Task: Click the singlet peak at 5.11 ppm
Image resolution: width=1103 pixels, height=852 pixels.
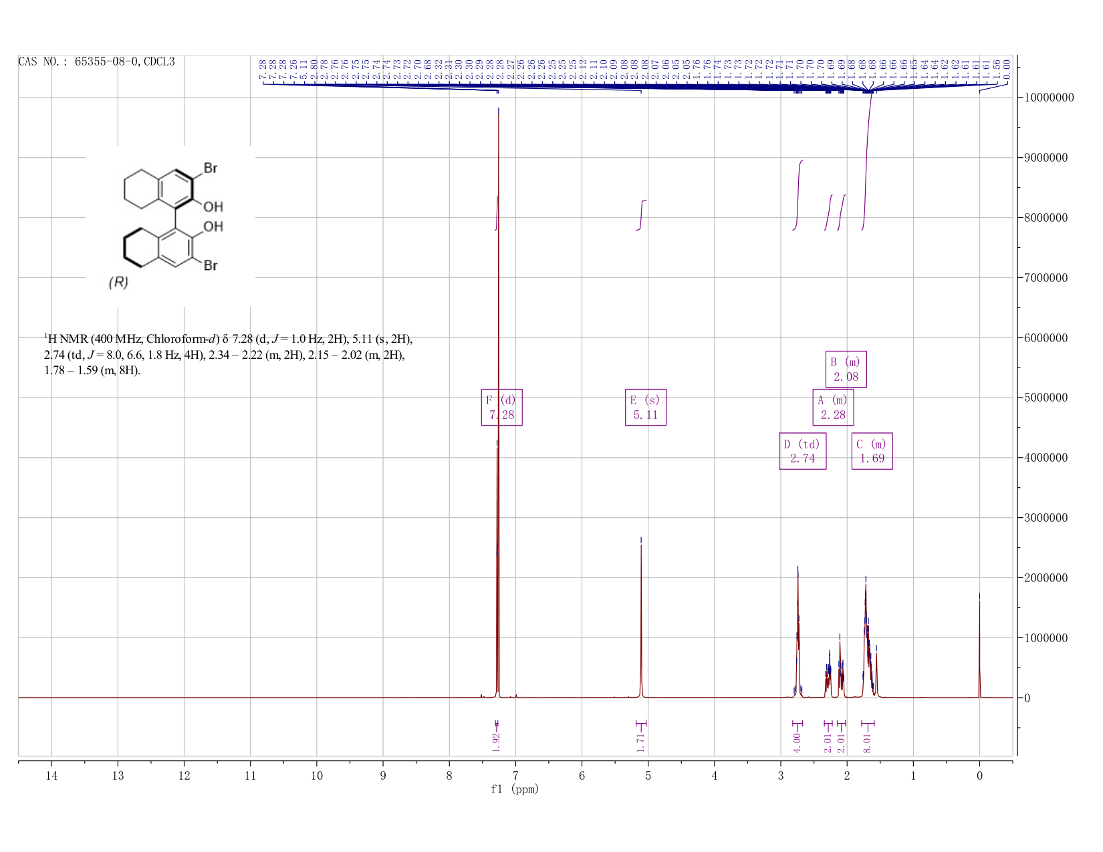Action: [641, 618]
